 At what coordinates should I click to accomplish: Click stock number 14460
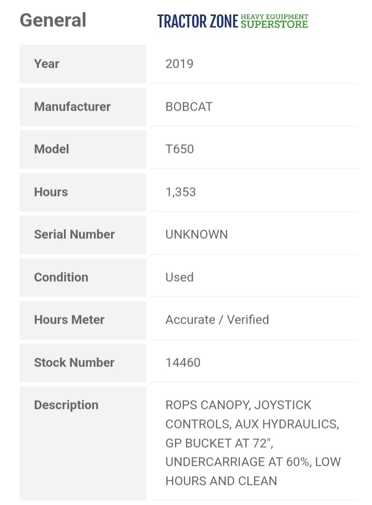click(183, 363)
